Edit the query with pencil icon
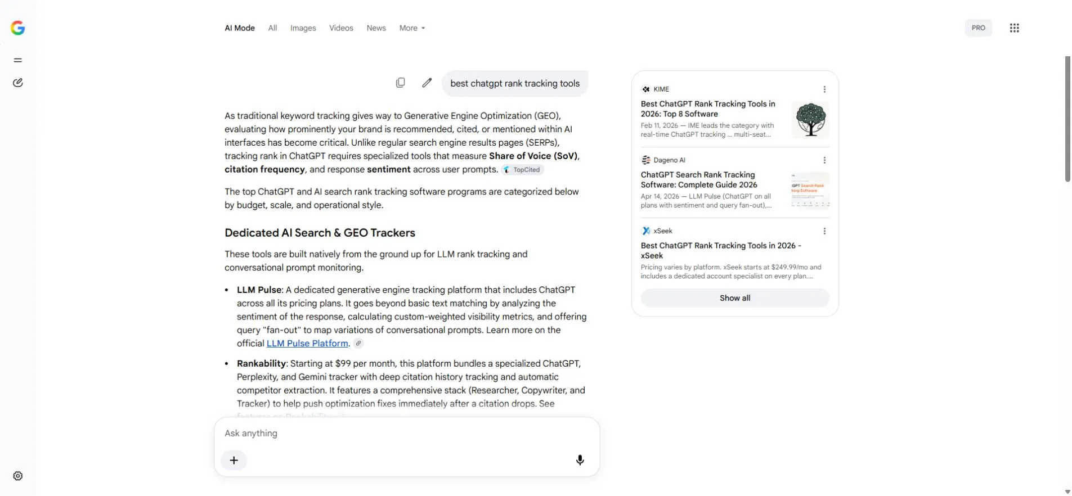This screenshot has width=1072, height=496. 427,83
